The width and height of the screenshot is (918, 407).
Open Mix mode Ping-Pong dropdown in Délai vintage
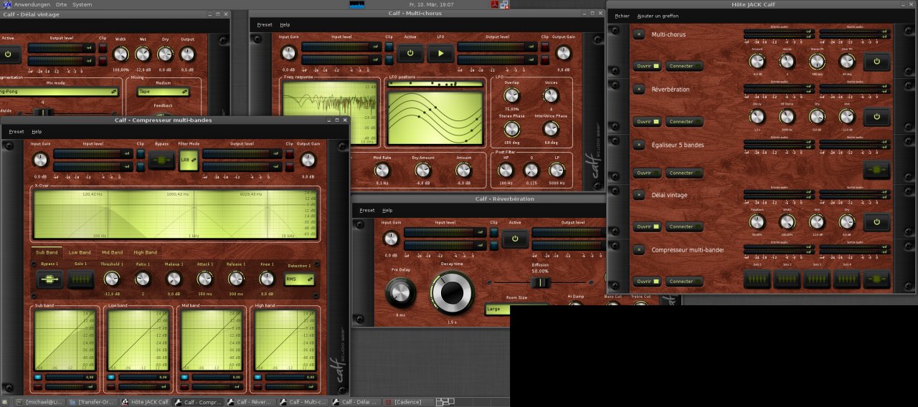click(59, 92)
